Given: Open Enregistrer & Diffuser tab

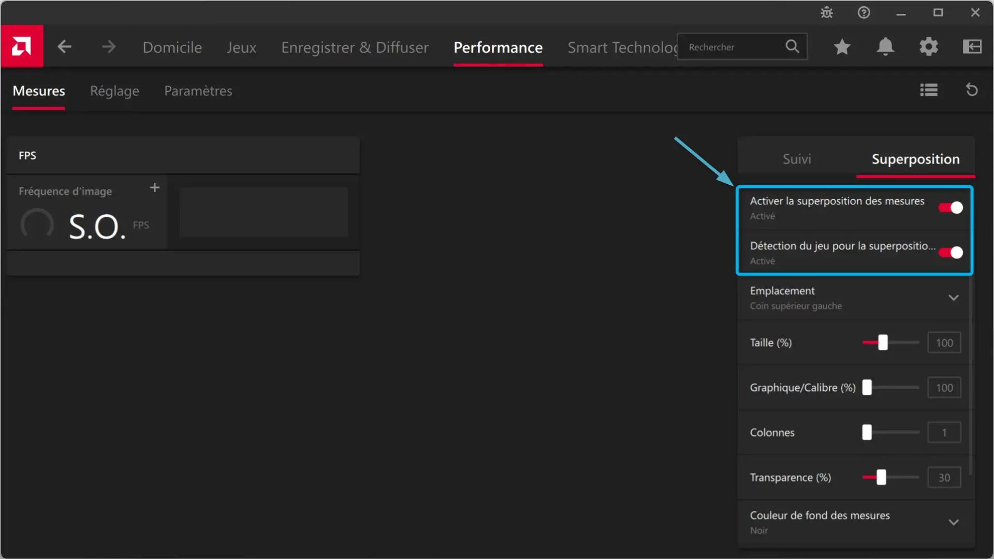Looking at the screenshot, I should [355, 47].
